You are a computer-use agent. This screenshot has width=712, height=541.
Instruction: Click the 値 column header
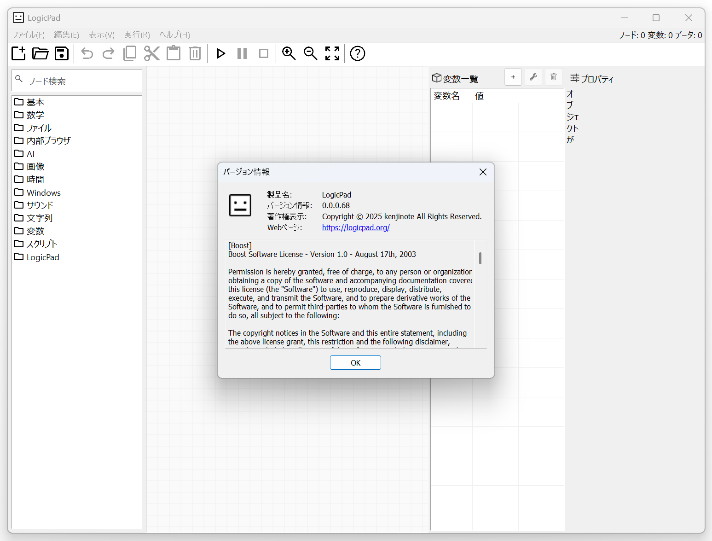[495, 96]
